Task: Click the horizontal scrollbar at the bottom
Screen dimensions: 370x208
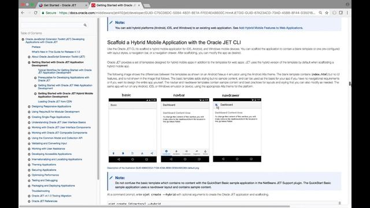Action: [x=154, y=206]
